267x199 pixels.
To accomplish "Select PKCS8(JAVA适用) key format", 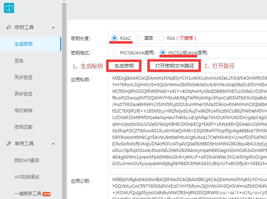I will (114, 53).
